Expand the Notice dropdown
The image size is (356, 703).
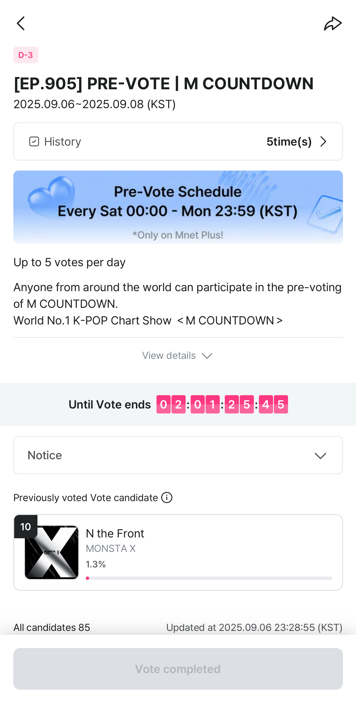(x=178, y=455)
